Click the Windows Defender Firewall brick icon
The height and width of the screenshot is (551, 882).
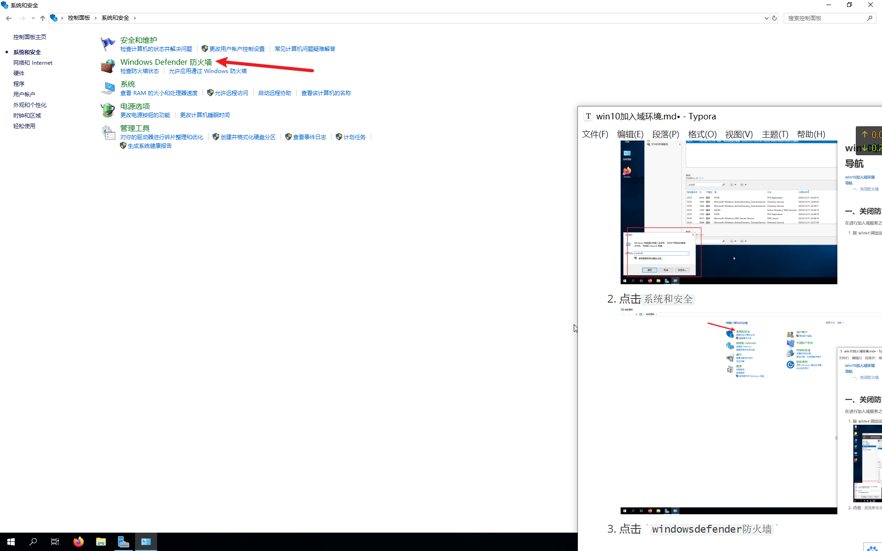pos(107,66)
